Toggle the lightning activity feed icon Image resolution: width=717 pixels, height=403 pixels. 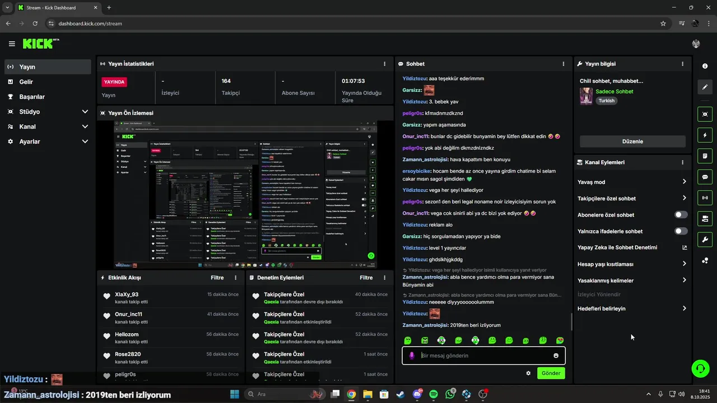coord(705,135)
